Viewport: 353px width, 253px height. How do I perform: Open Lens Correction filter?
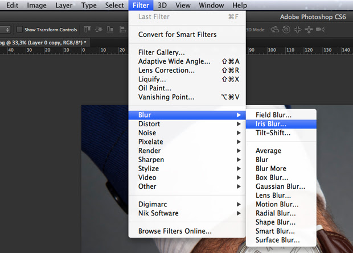[x=187, y=70]
